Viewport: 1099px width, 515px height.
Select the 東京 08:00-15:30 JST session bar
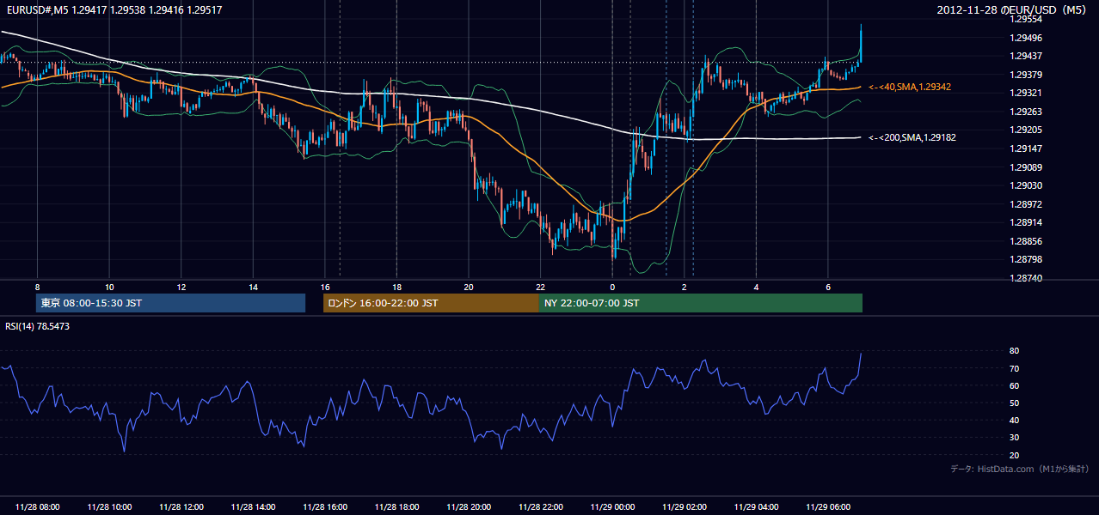pos(171,303)
